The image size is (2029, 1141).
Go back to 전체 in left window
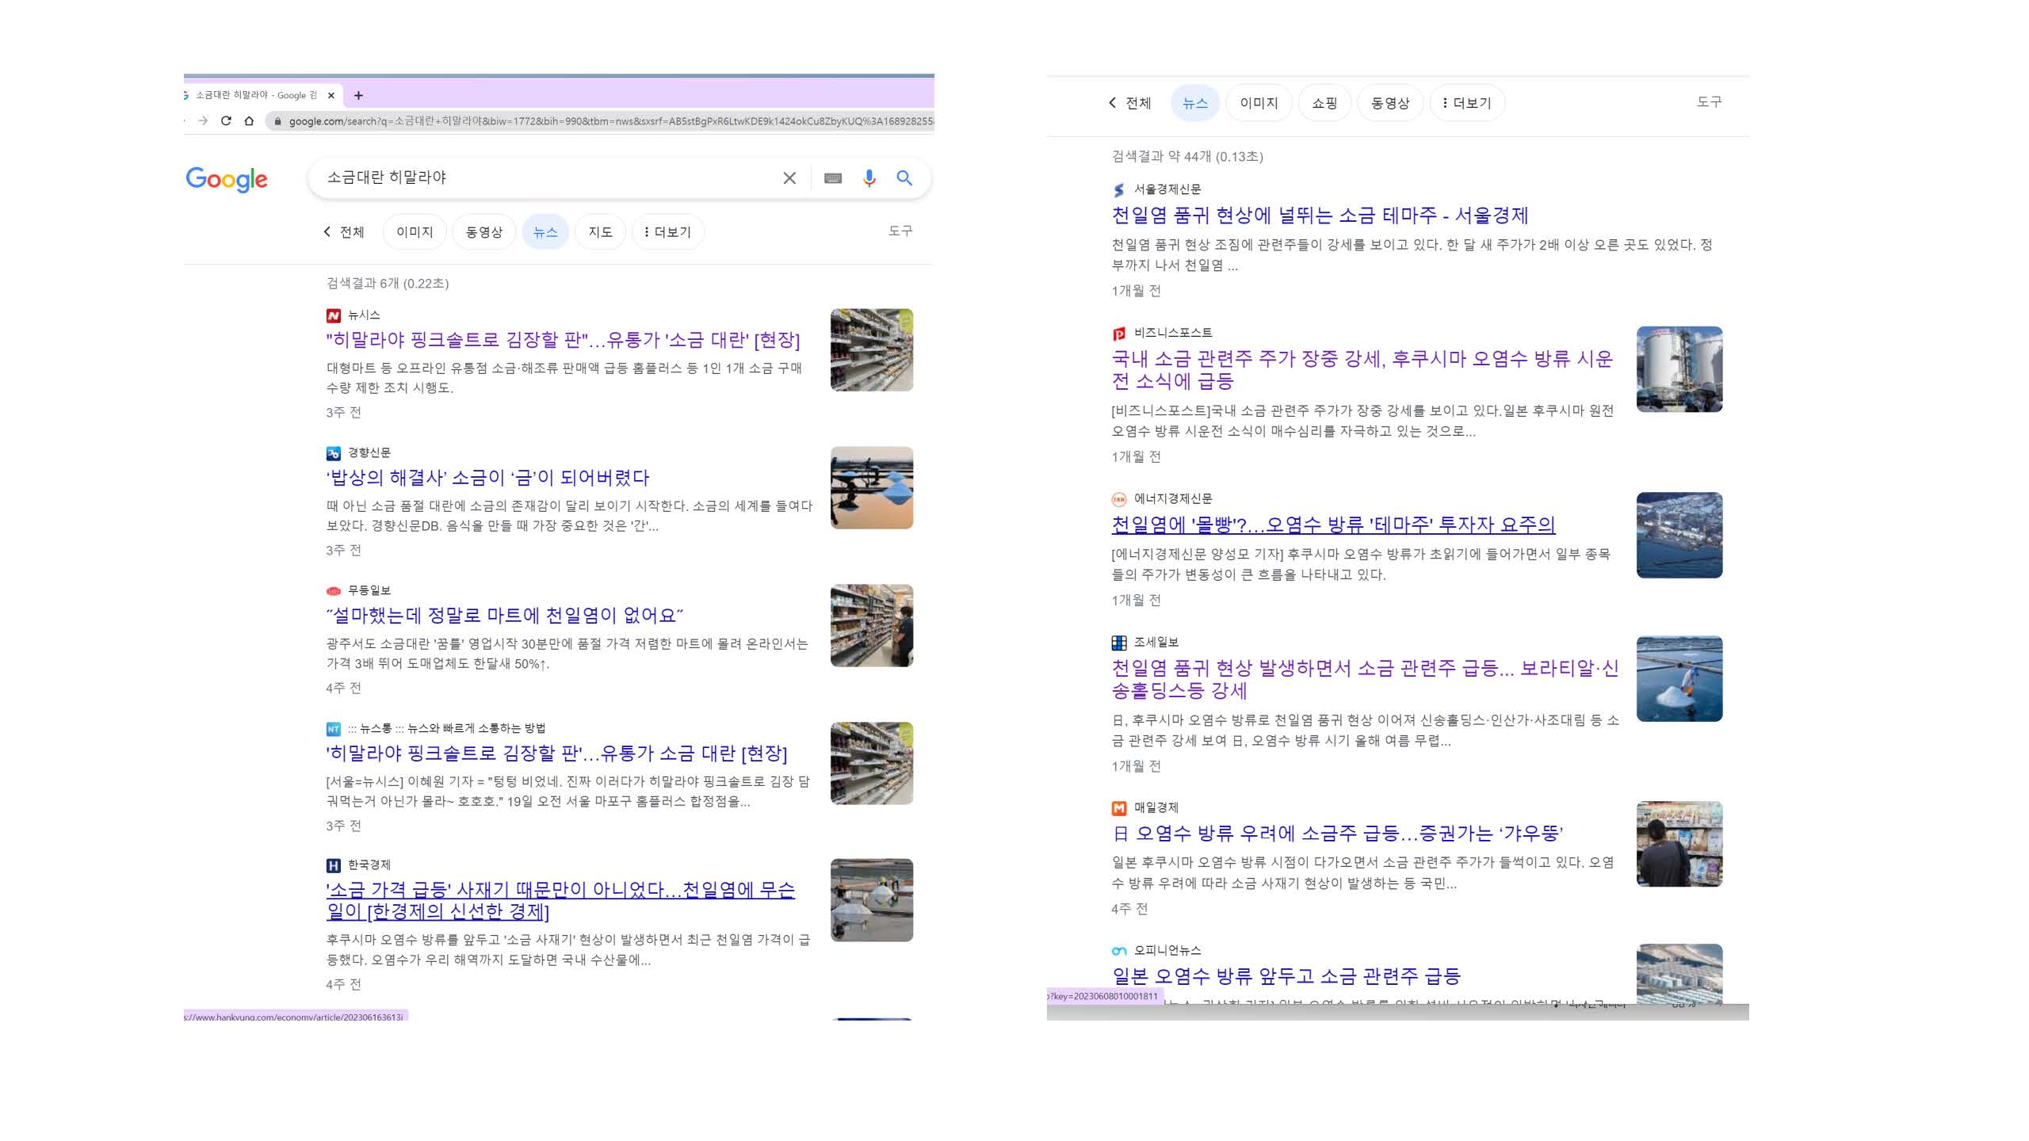(x=344, y=231)
